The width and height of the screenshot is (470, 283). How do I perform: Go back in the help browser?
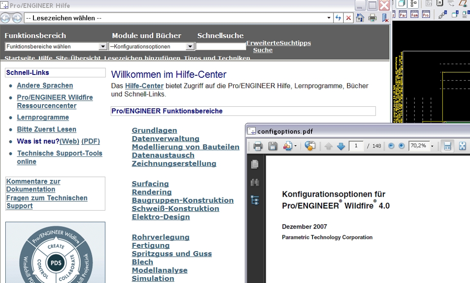pos(5,18)
